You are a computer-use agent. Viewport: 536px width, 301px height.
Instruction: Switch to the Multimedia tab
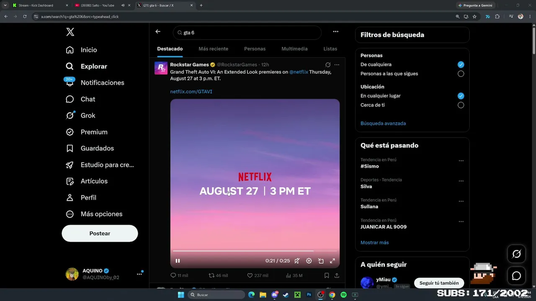point(294,49)
